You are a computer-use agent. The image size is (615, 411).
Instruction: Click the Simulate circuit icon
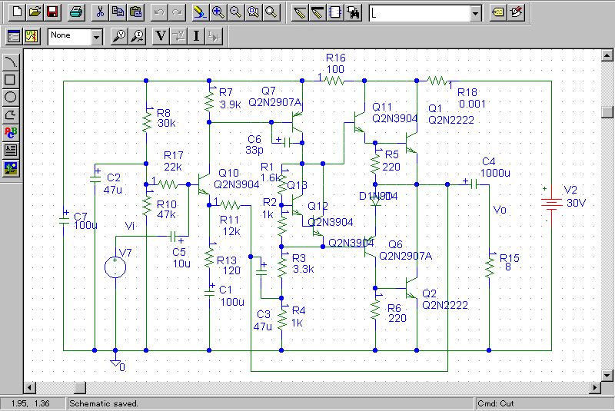32,35
